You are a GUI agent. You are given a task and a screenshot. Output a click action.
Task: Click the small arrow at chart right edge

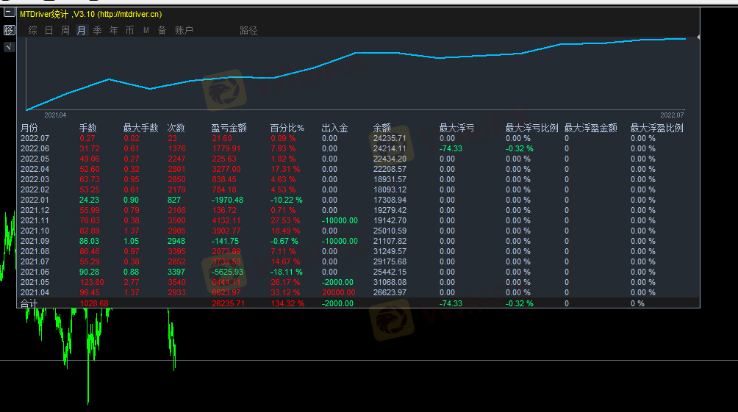[x=698, y=36]
